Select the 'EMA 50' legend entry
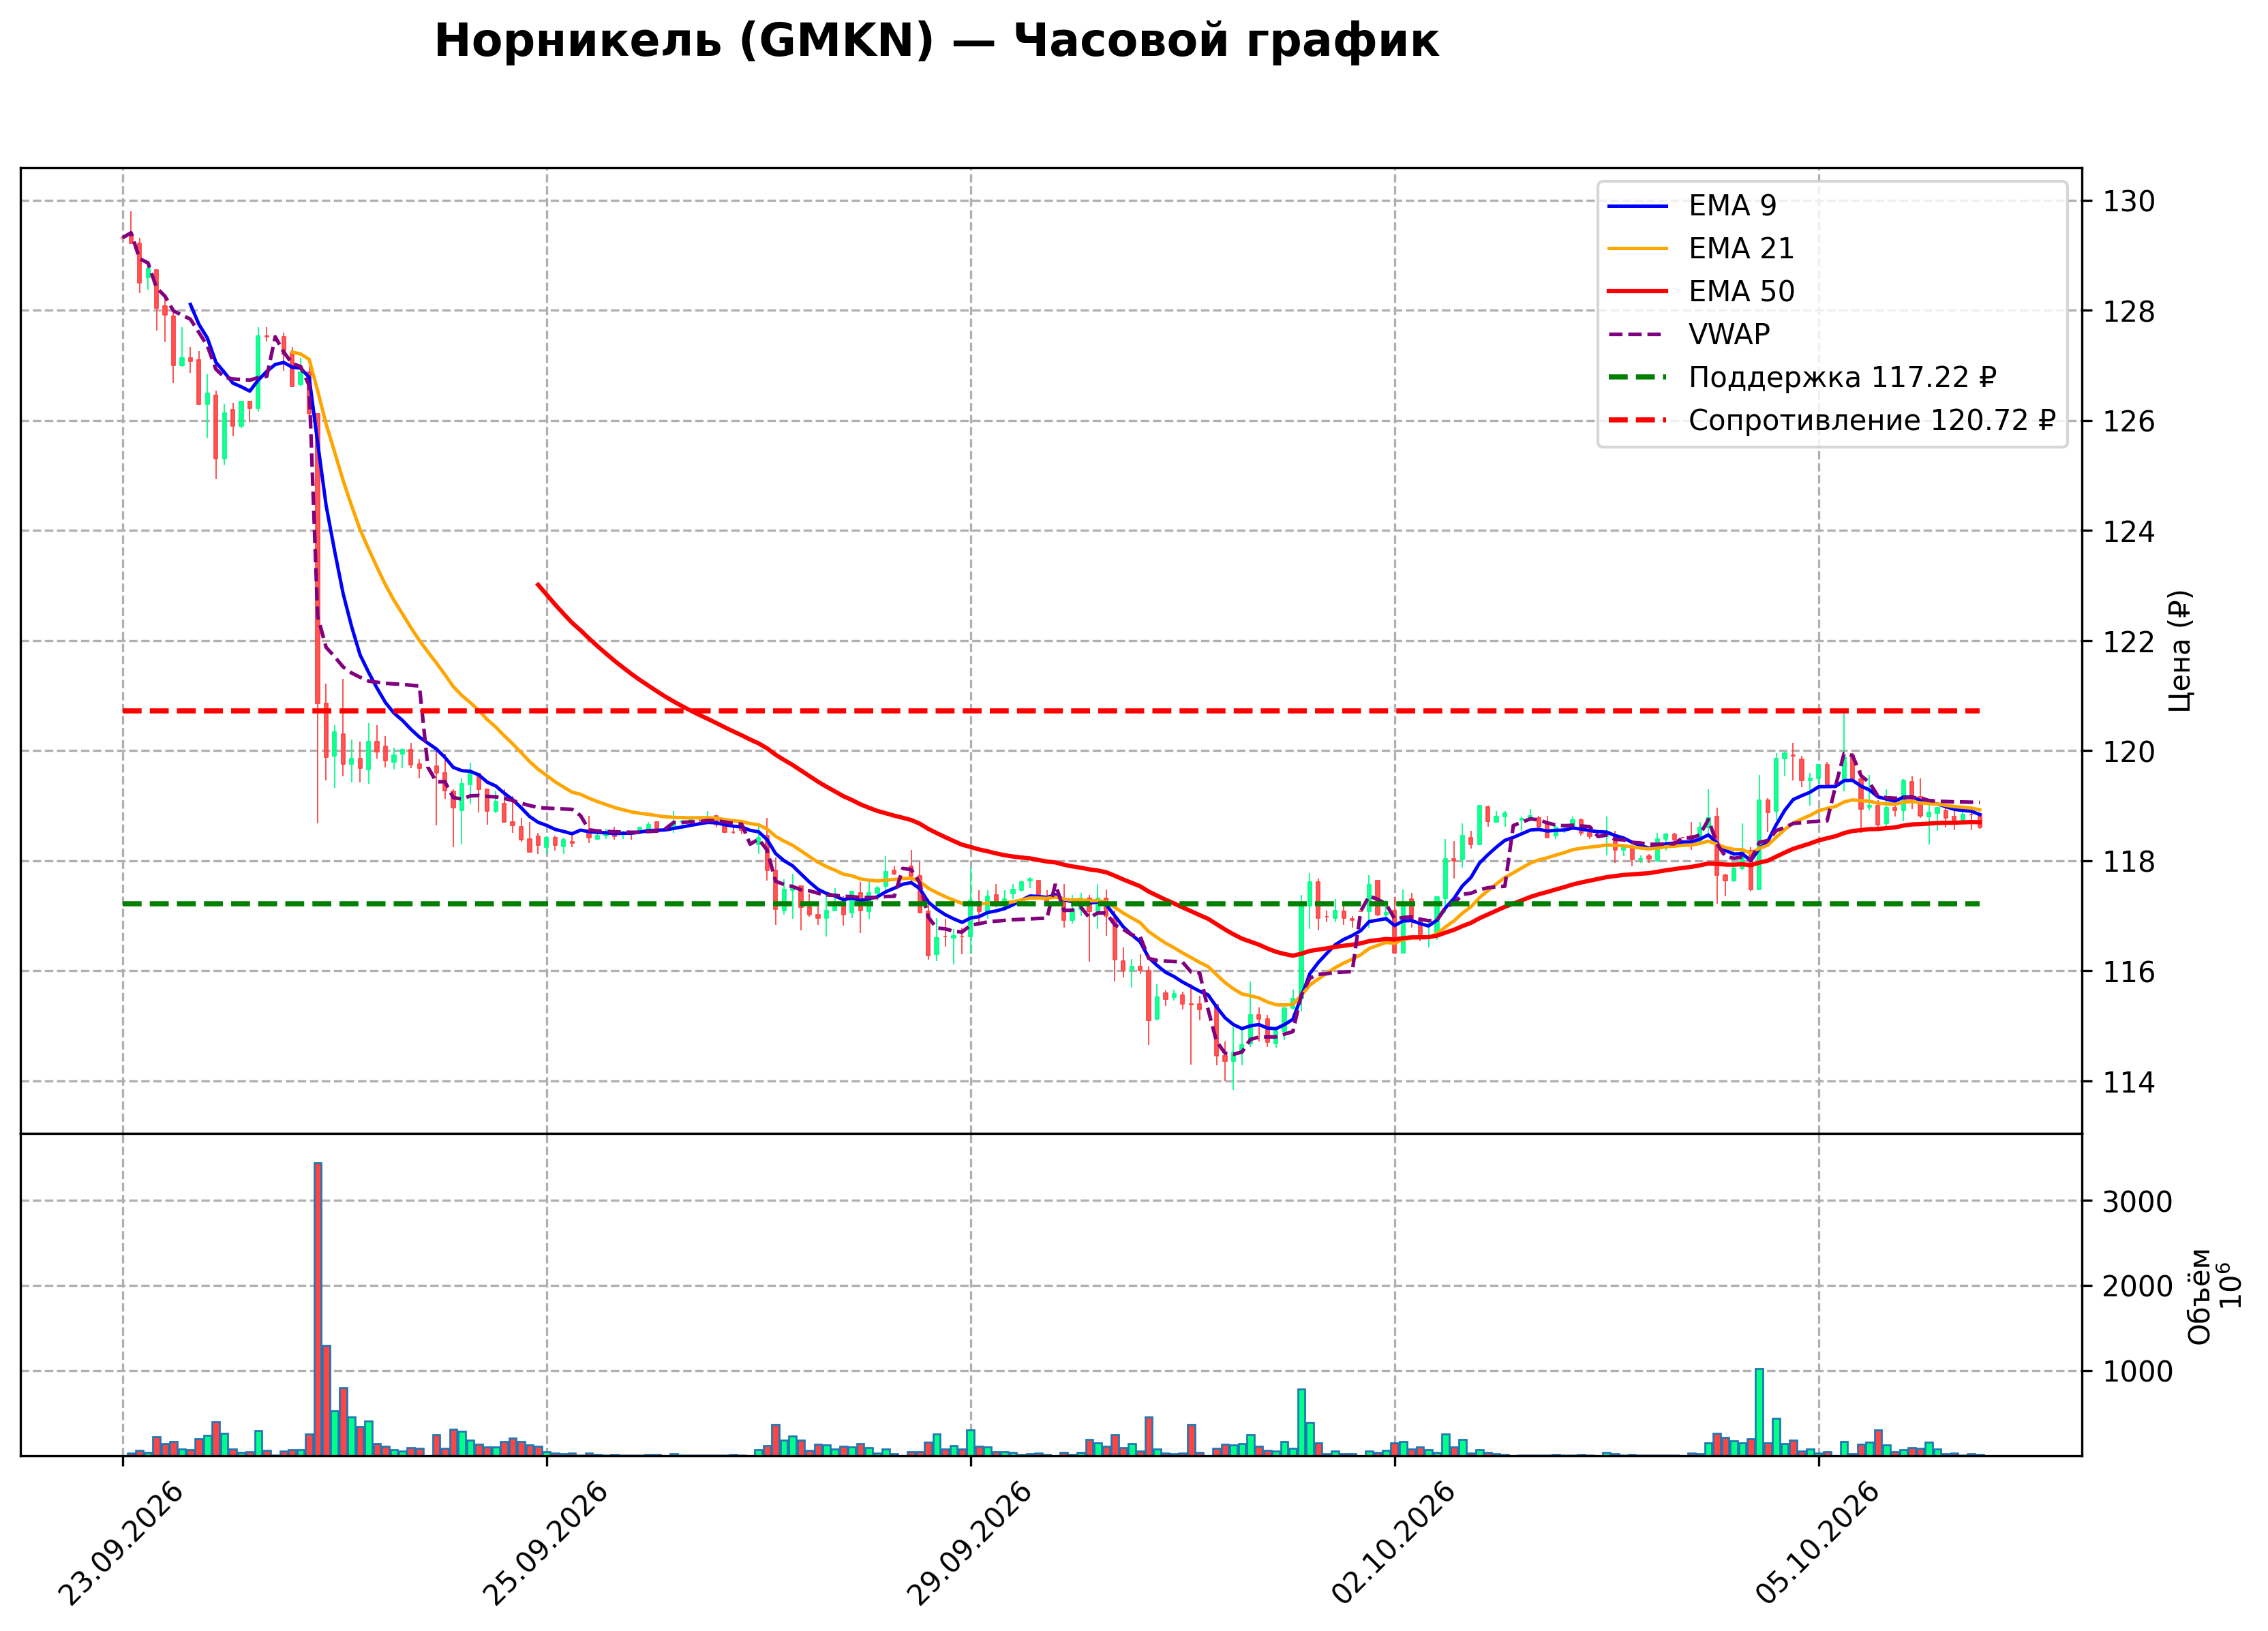This screenshot has width=2268, height=1631. pos(1741,291)
